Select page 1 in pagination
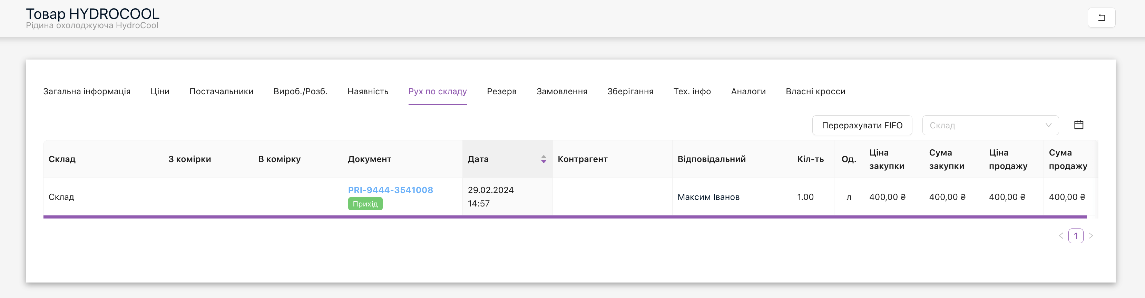The width and height of the screenshot is (1145, 298). click(1076, 236)
